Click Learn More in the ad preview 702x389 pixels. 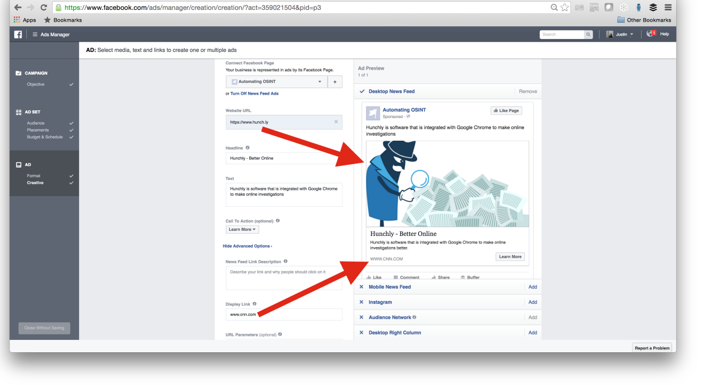[510, 256]
